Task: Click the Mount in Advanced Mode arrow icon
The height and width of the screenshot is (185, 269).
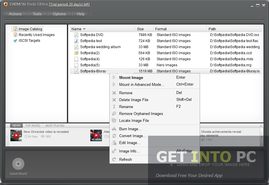Action: point(114,84)
